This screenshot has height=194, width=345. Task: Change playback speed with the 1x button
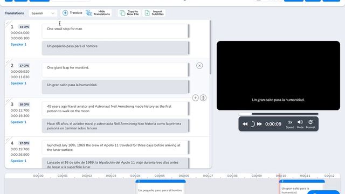click(x=290, y=124)
